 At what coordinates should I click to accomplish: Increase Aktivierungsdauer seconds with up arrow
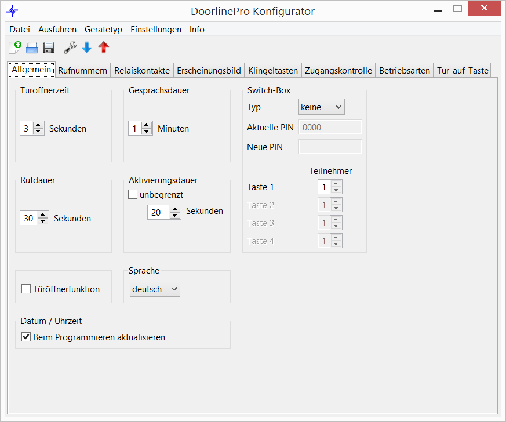point(175,209)
